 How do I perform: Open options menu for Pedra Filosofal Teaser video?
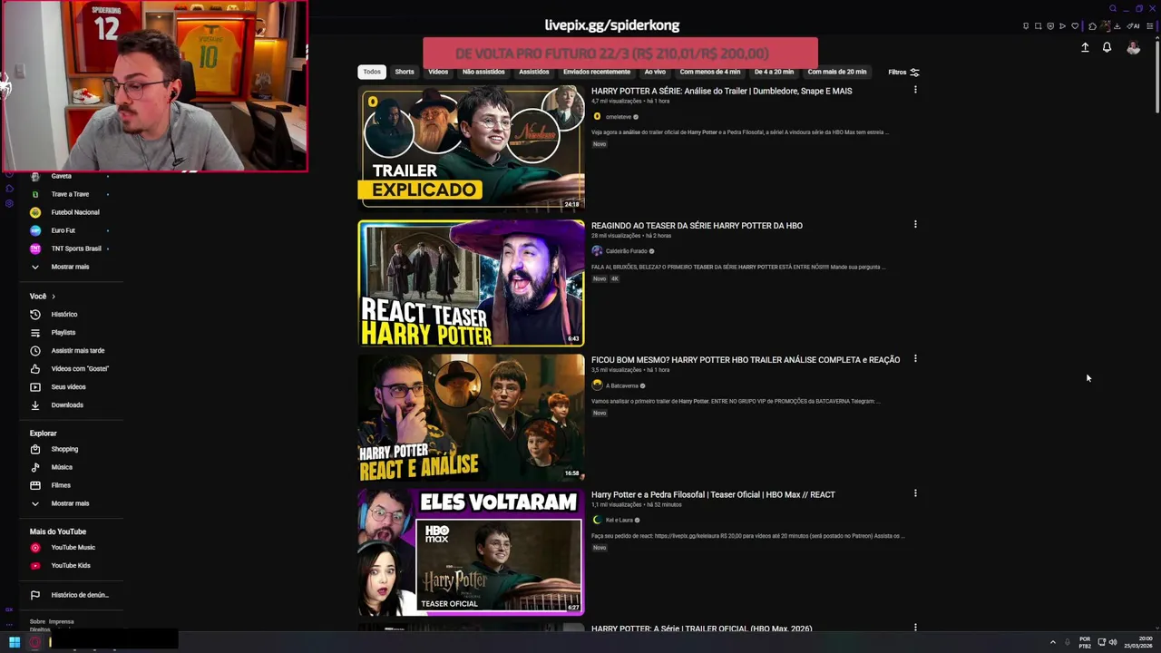coord(915,493)
